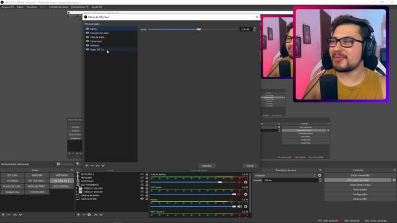This screenshot has width=397, height=223.
Task: Remove selected filter with minus icon
Action: (x=92, y=165)
